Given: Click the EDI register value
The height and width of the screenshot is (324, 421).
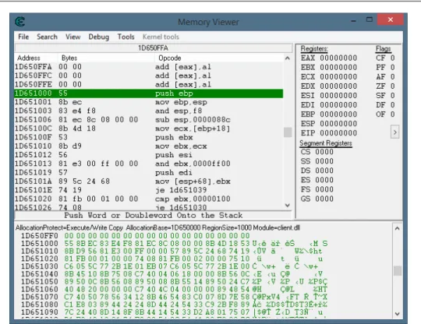Looking at the screenshot, I should click(x=338, y=105).
